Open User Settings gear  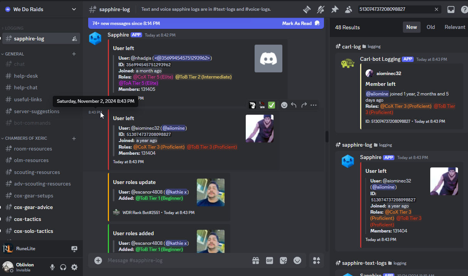tap(74, 267)
